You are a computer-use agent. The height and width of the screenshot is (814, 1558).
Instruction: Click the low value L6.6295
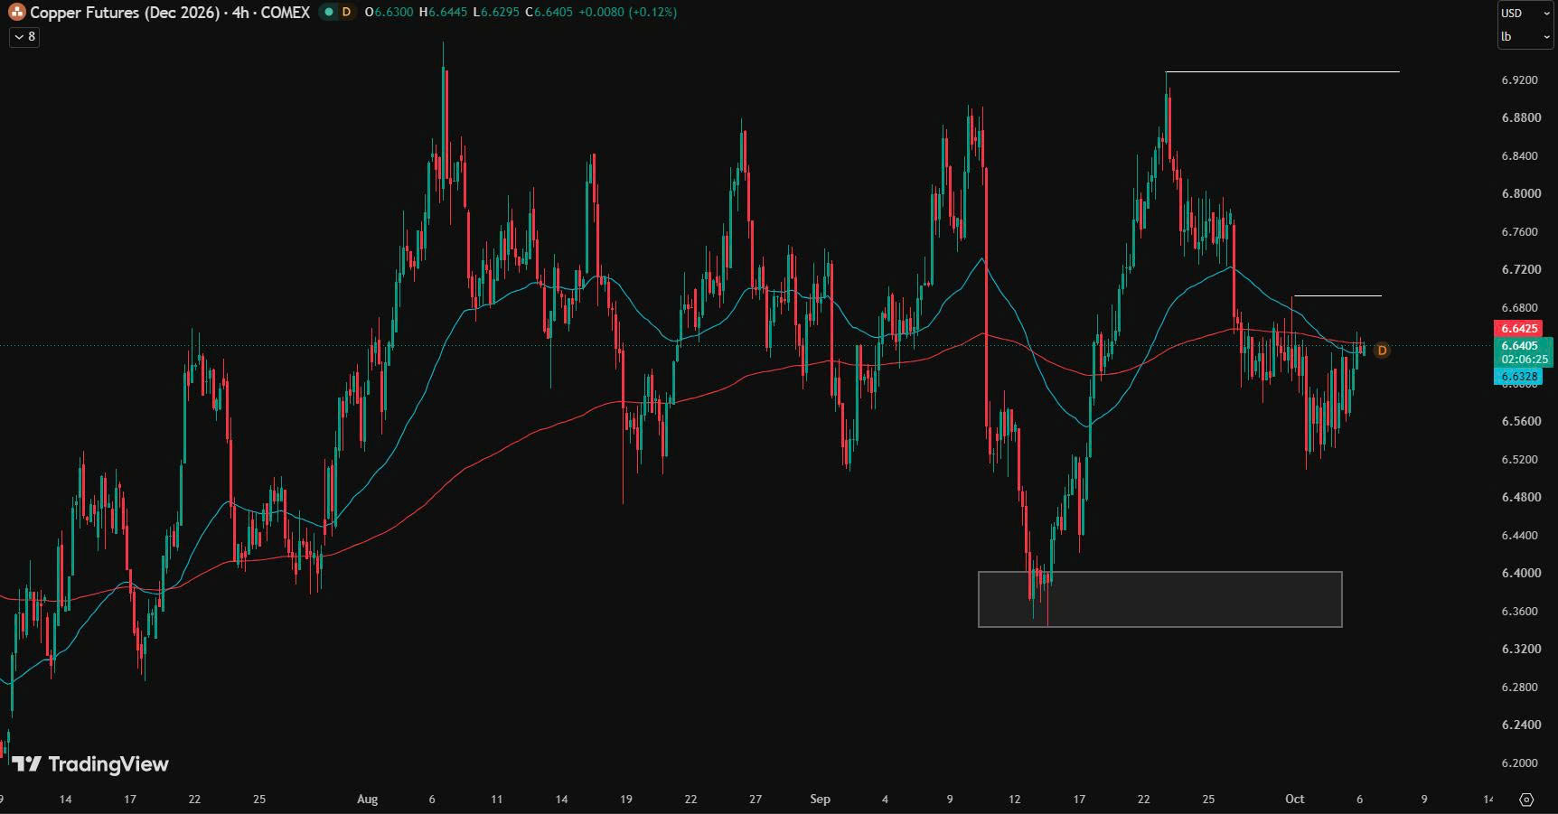[496, 13]
